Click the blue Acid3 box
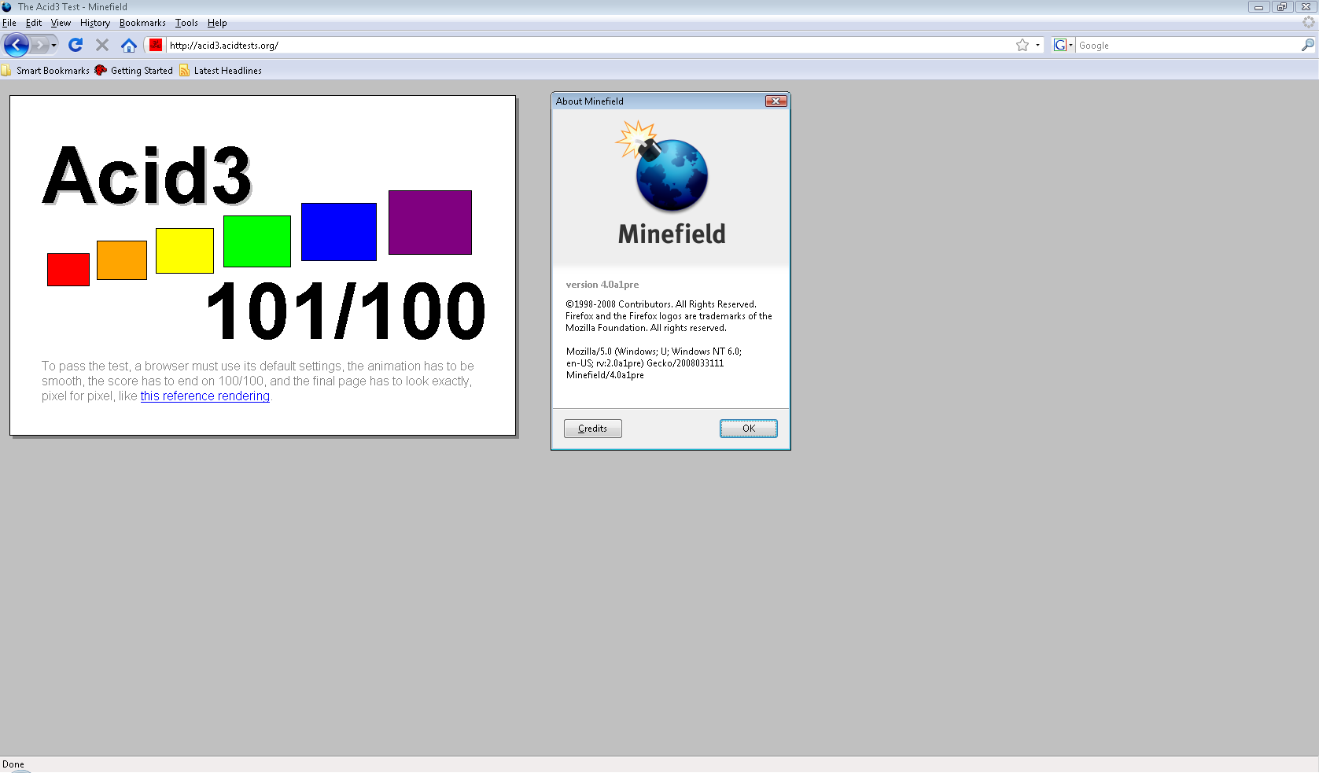Screen dimensions: 1319x773 [x=339, y=232]
